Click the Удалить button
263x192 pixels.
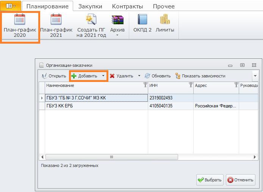pyautogui.click(x=121, y=76)
